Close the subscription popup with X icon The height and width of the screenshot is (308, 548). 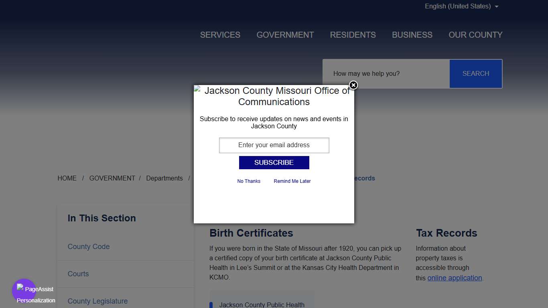pos(353,85)
